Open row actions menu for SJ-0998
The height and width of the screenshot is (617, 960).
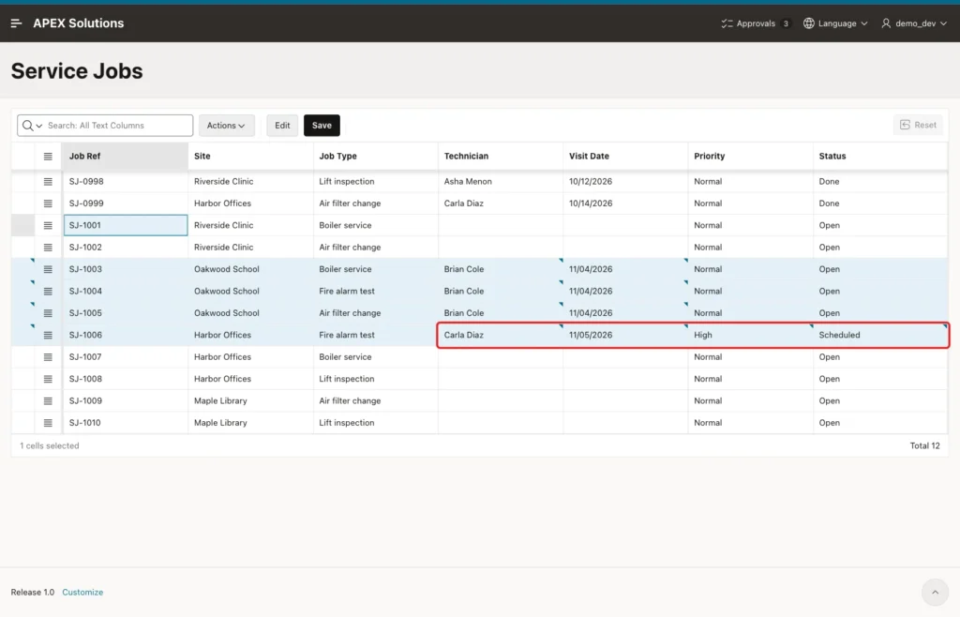[x=48, y=182]
